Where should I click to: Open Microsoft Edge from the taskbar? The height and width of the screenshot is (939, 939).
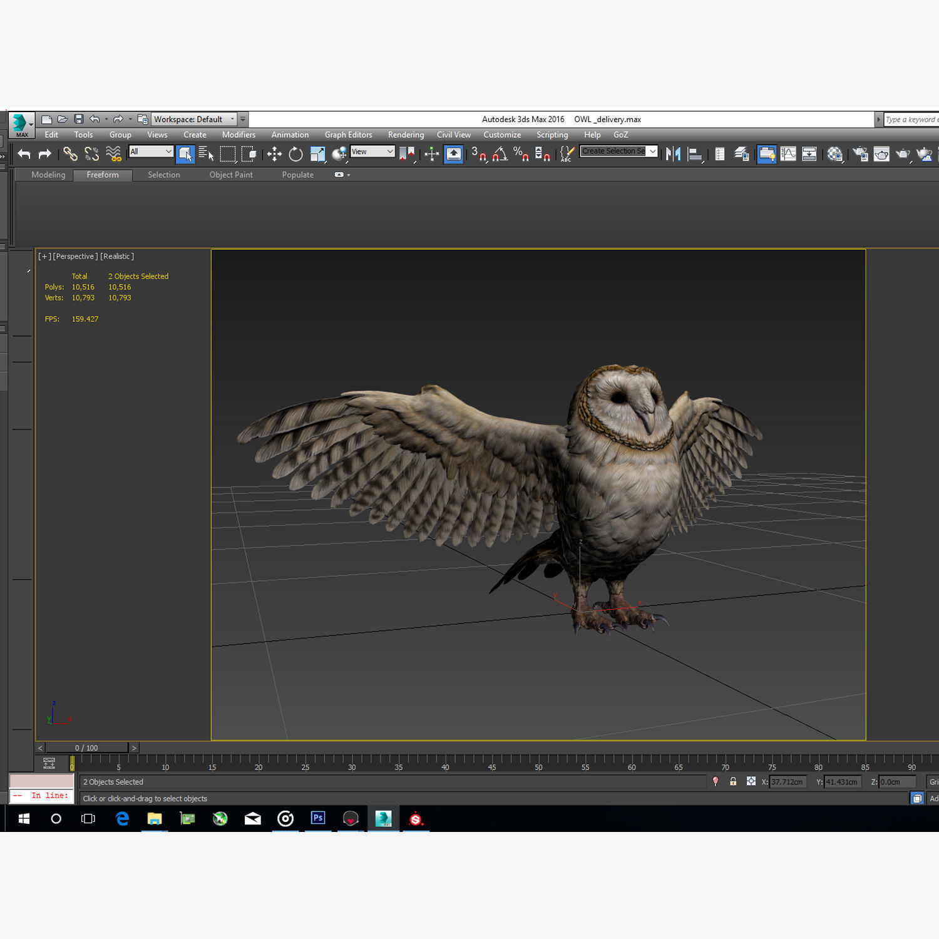point(122,818)
